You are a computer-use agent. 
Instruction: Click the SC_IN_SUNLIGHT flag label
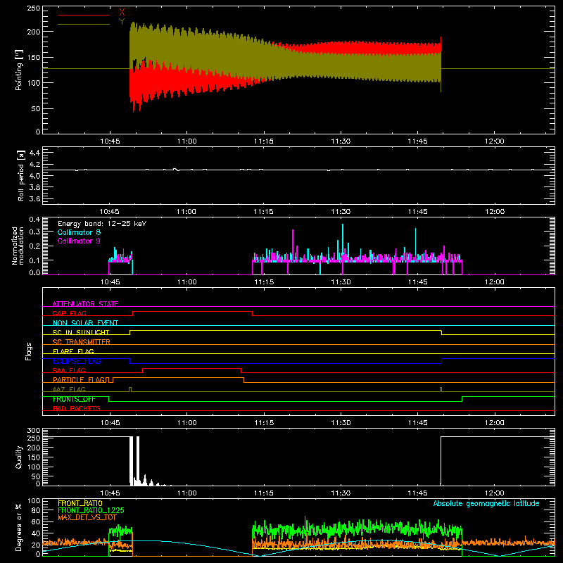coord(81,332)
